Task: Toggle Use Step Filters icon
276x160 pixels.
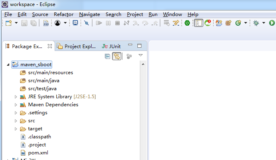Action: click(x=176, y=23)
